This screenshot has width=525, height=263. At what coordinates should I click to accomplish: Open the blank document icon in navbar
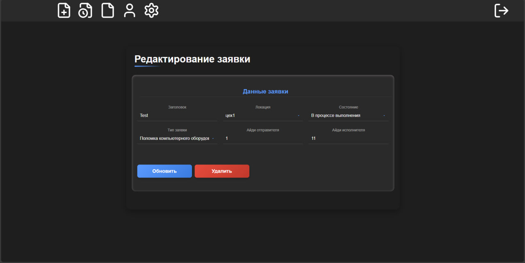tap(108, 11)
